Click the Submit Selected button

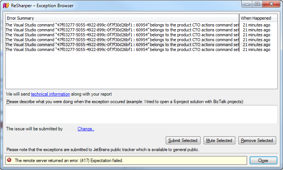(183, 141)
